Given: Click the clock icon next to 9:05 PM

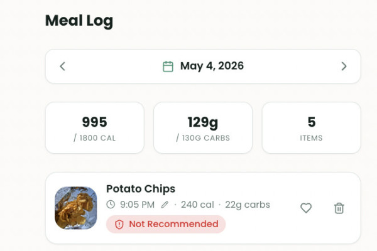Looking at the screenshot, I should [111, 205].
